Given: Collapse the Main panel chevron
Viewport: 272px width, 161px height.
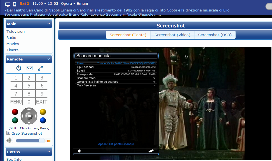Looking at the screenshot, I should tap(49, 24).
